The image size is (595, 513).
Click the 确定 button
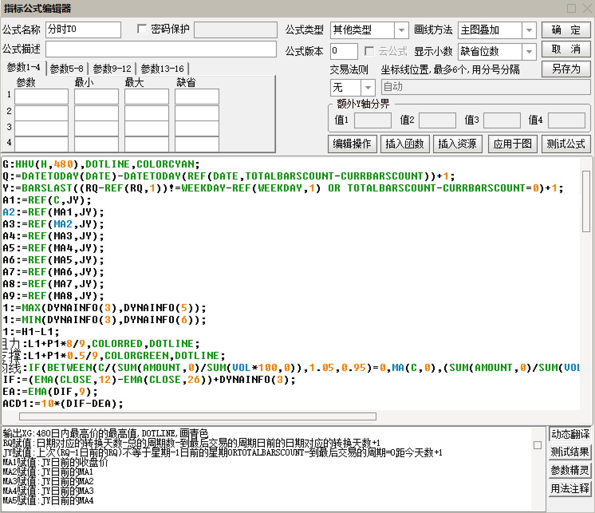point(566,30)
